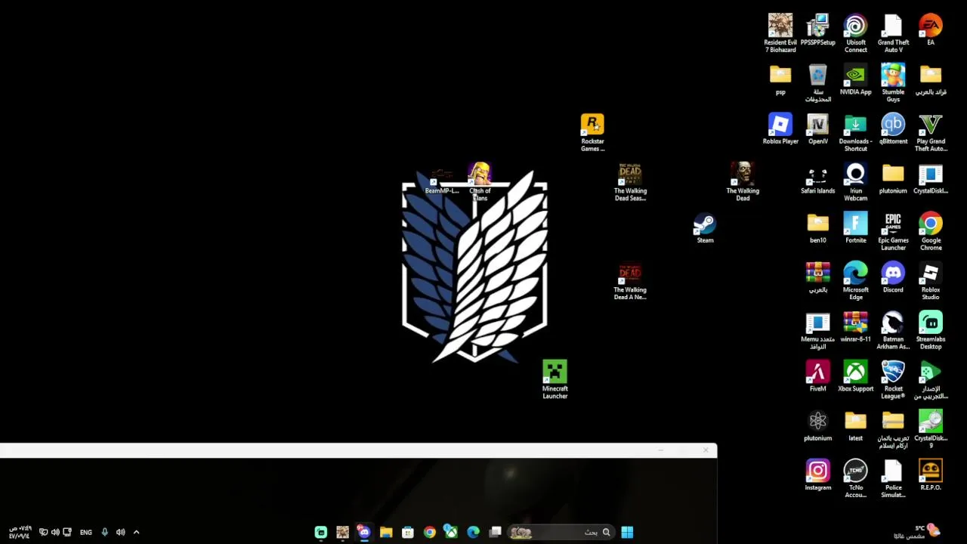
Task: Open Batman Arkham shortcut on desktop
Action: coord(893,330)
